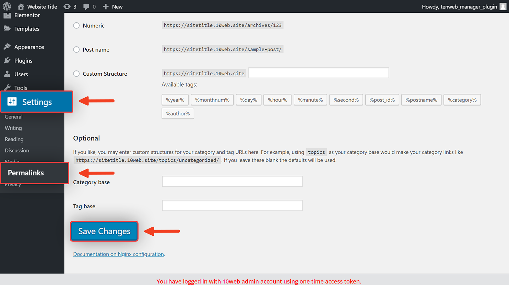Open the Elementor menu
This screenshot has width=509, height=285.
coord(27,15)
